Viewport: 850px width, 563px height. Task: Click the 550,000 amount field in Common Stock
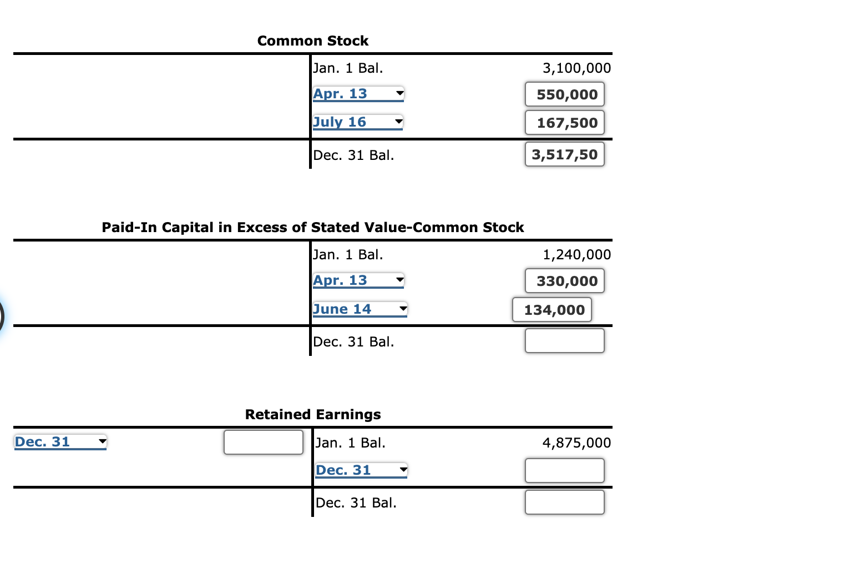click(x=564, y=94)
